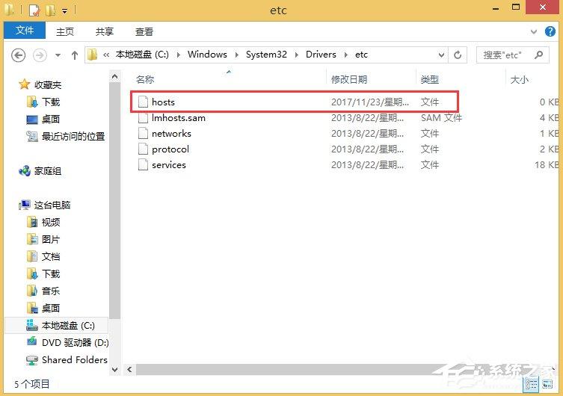Click Drivers in the address path
Screen dimensions: 563x396
coord(321,55)
